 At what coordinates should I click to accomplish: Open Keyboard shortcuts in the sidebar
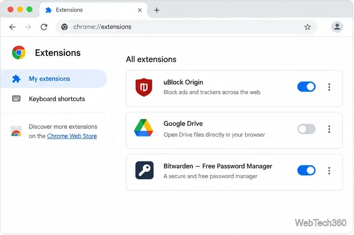(54, 99)
